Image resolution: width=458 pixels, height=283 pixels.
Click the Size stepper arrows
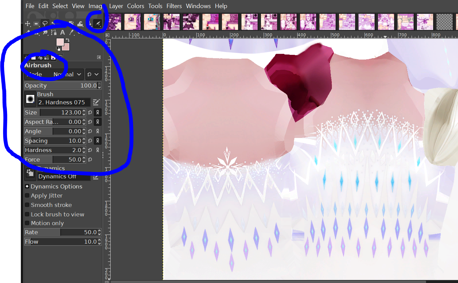84,112
